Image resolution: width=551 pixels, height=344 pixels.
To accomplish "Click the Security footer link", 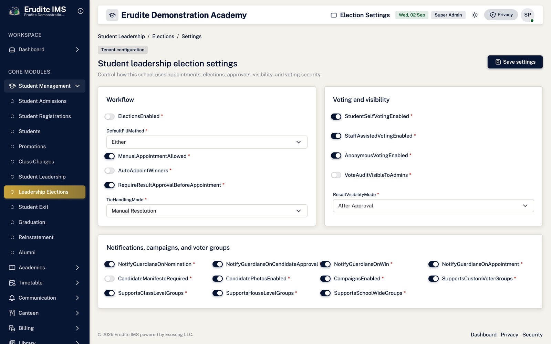I will pos(532,335).
